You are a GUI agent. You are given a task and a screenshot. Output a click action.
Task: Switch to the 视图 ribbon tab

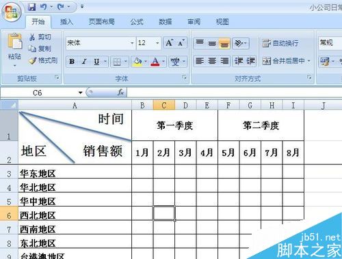click(x=222, y=22)
